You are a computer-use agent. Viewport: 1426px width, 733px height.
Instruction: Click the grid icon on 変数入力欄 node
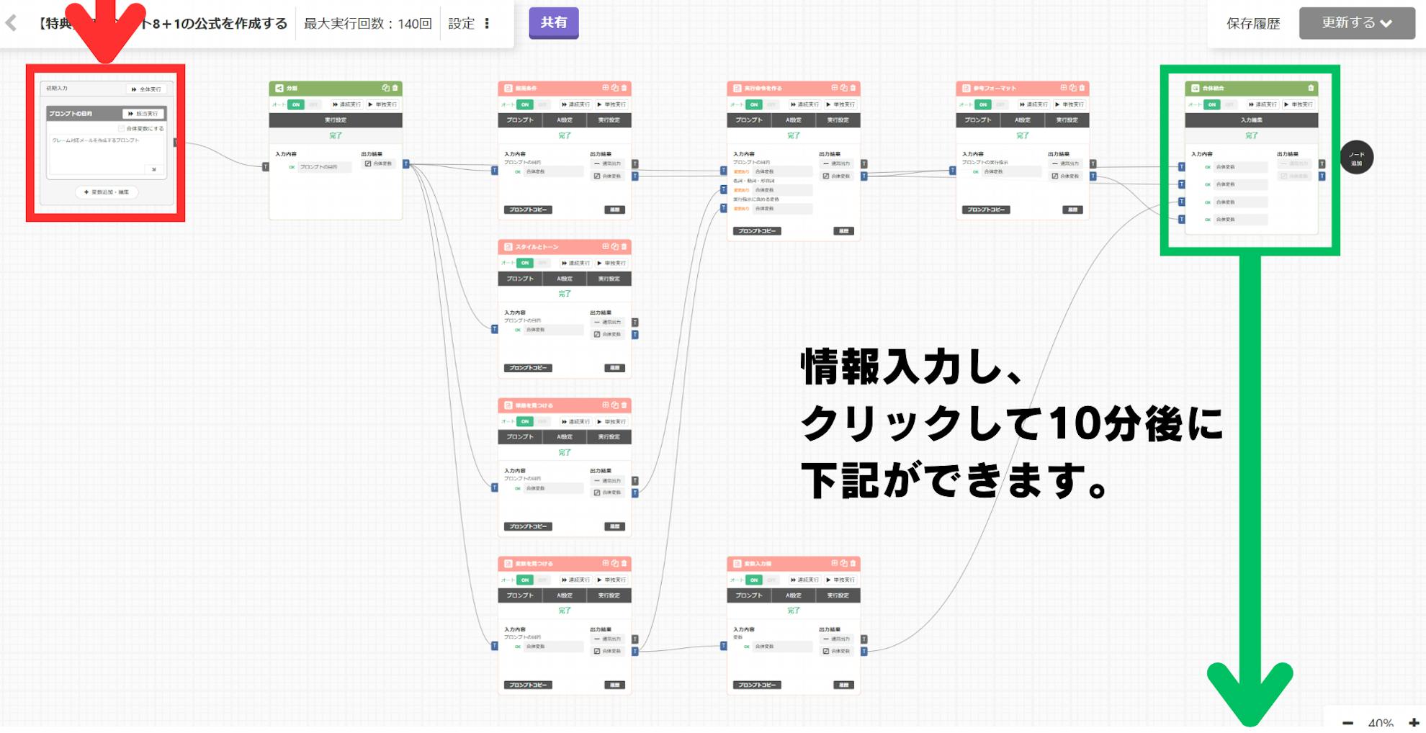coord(835,563)
